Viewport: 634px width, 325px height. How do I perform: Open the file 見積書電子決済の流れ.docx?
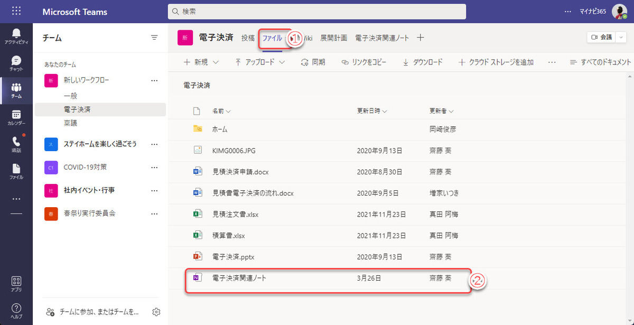pyautogui.click(x=253, y=193)
